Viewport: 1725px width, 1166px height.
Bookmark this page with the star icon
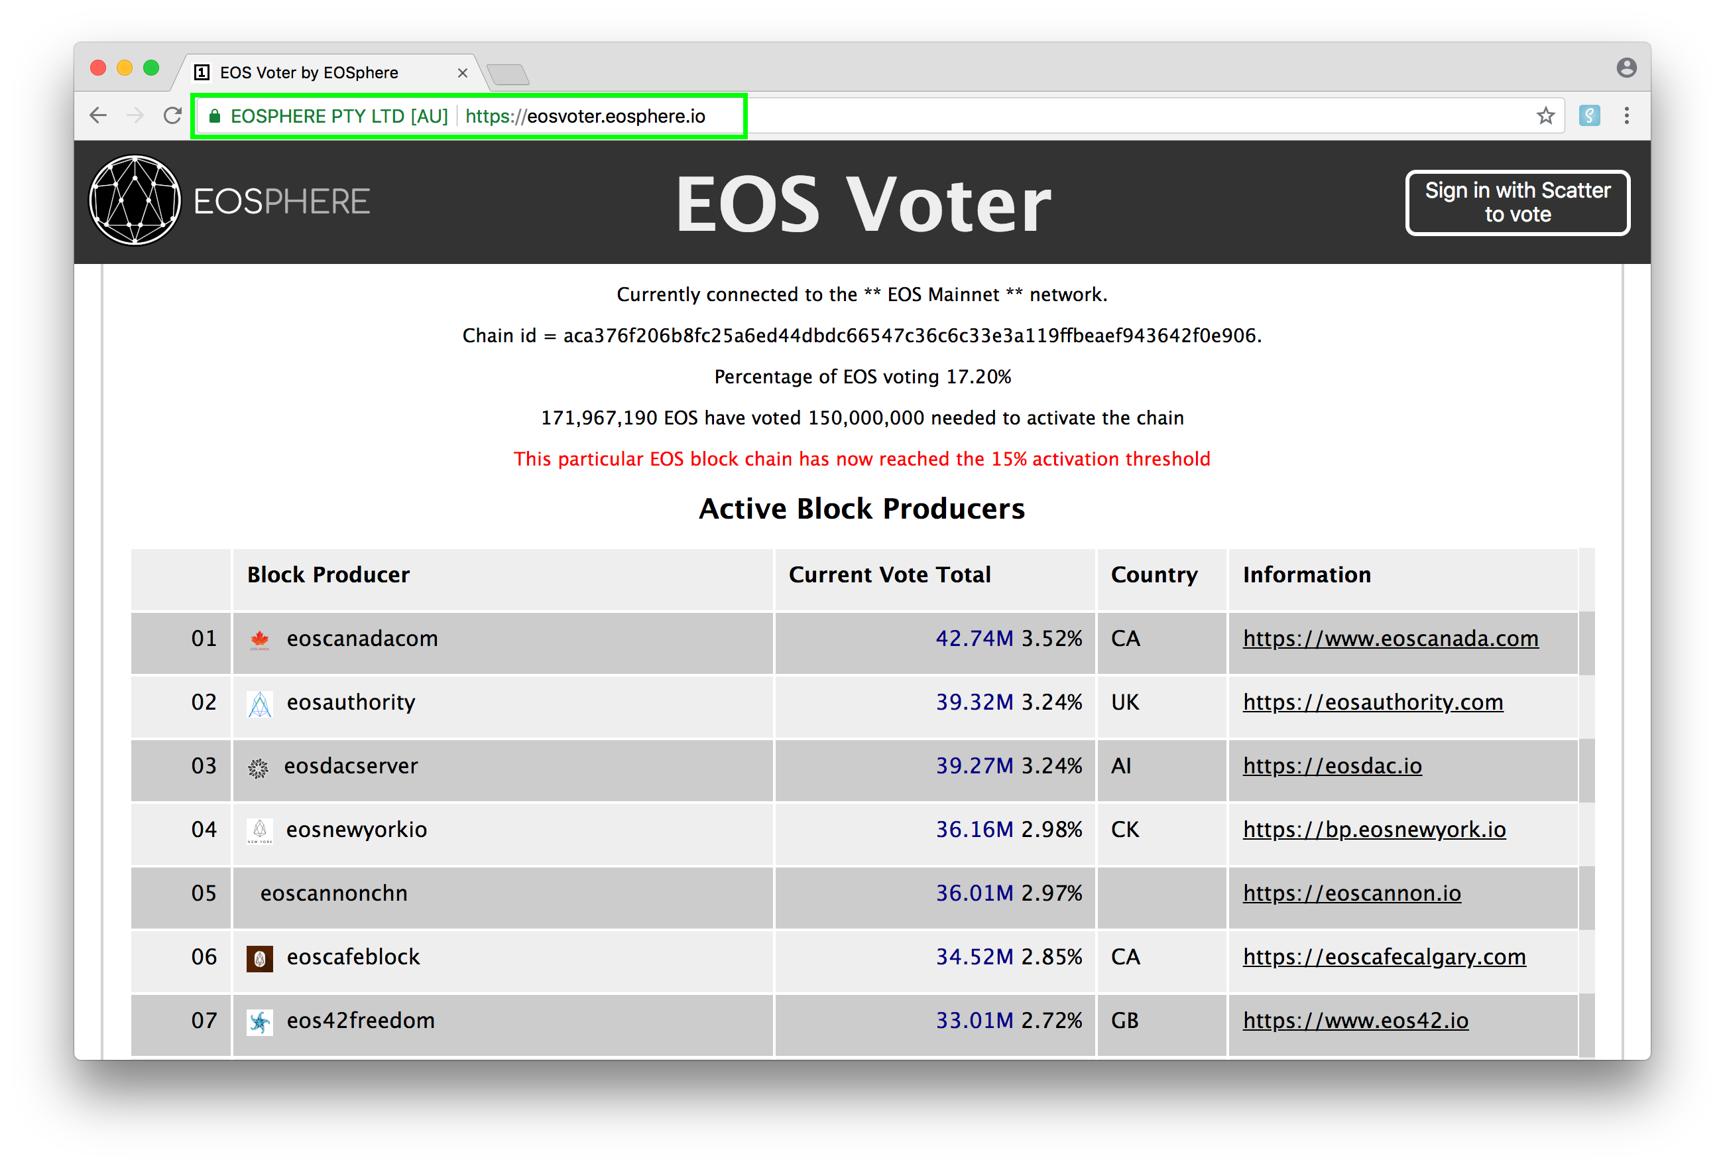click(1545, 116)
